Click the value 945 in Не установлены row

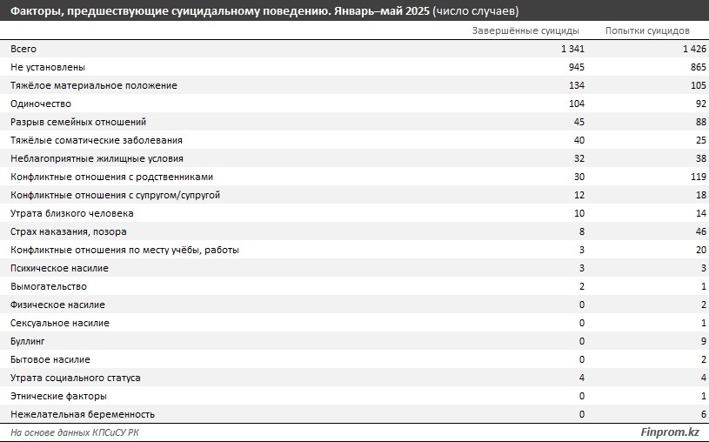577,67
